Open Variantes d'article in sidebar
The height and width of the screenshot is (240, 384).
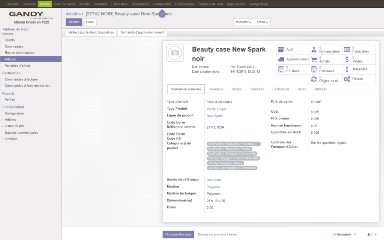(x=18, y=66)
